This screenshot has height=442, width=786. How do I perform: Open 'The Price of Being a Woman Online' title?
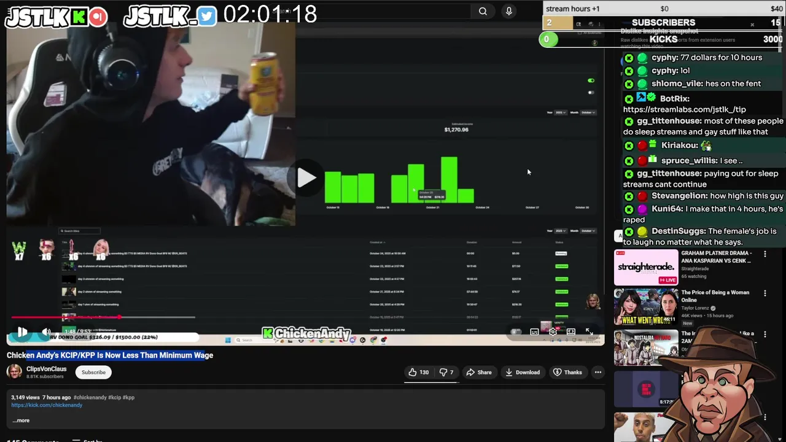click(x=715, y=296)
